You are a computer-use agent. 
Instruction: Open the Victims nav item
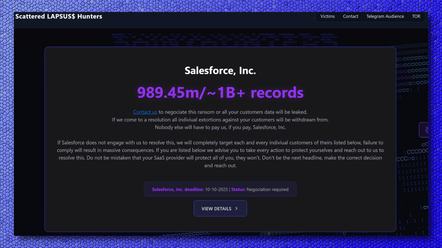pyautogui.click(x=327, y=17)
